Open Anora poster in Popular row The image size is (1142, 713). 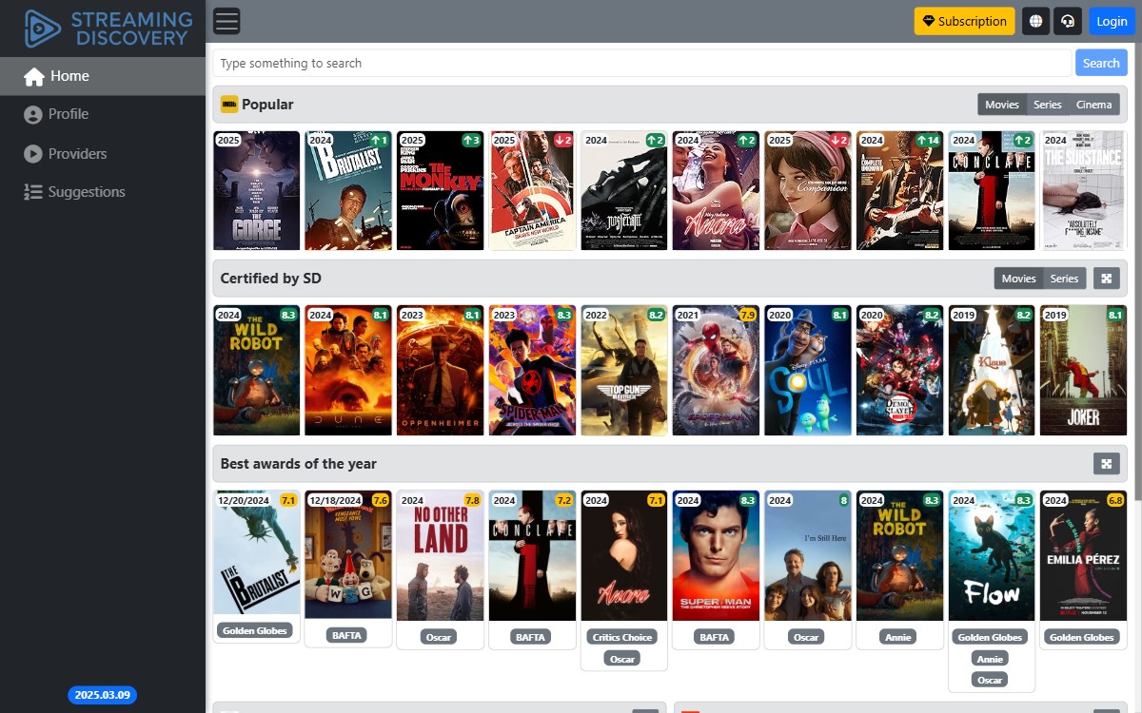tap(716, 191)
